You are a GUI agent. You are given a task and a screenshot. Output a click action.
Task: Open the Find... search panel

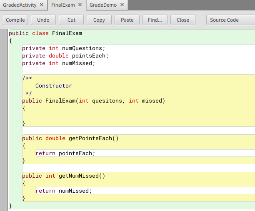point(155,20)
